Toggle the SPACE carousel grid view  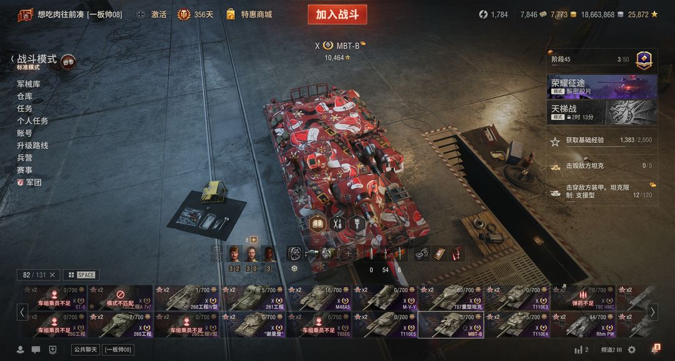(81, 275)
